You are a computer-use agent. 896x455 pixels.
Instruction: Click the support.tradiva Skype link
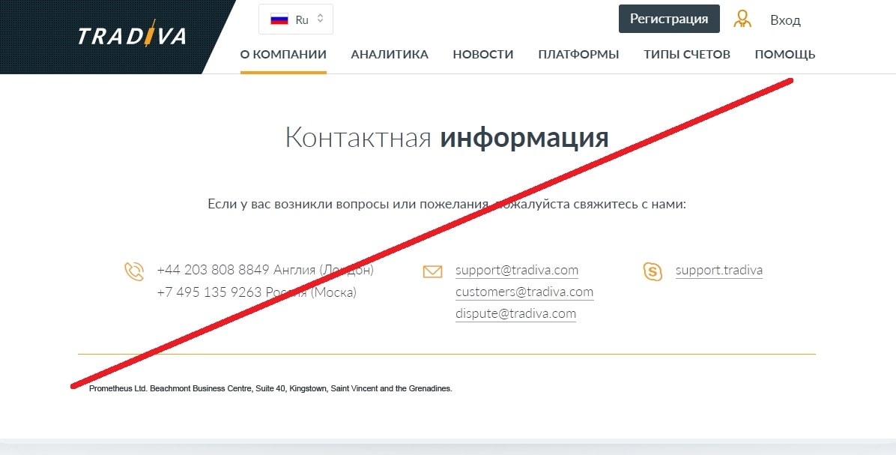[x=719, y=270]
